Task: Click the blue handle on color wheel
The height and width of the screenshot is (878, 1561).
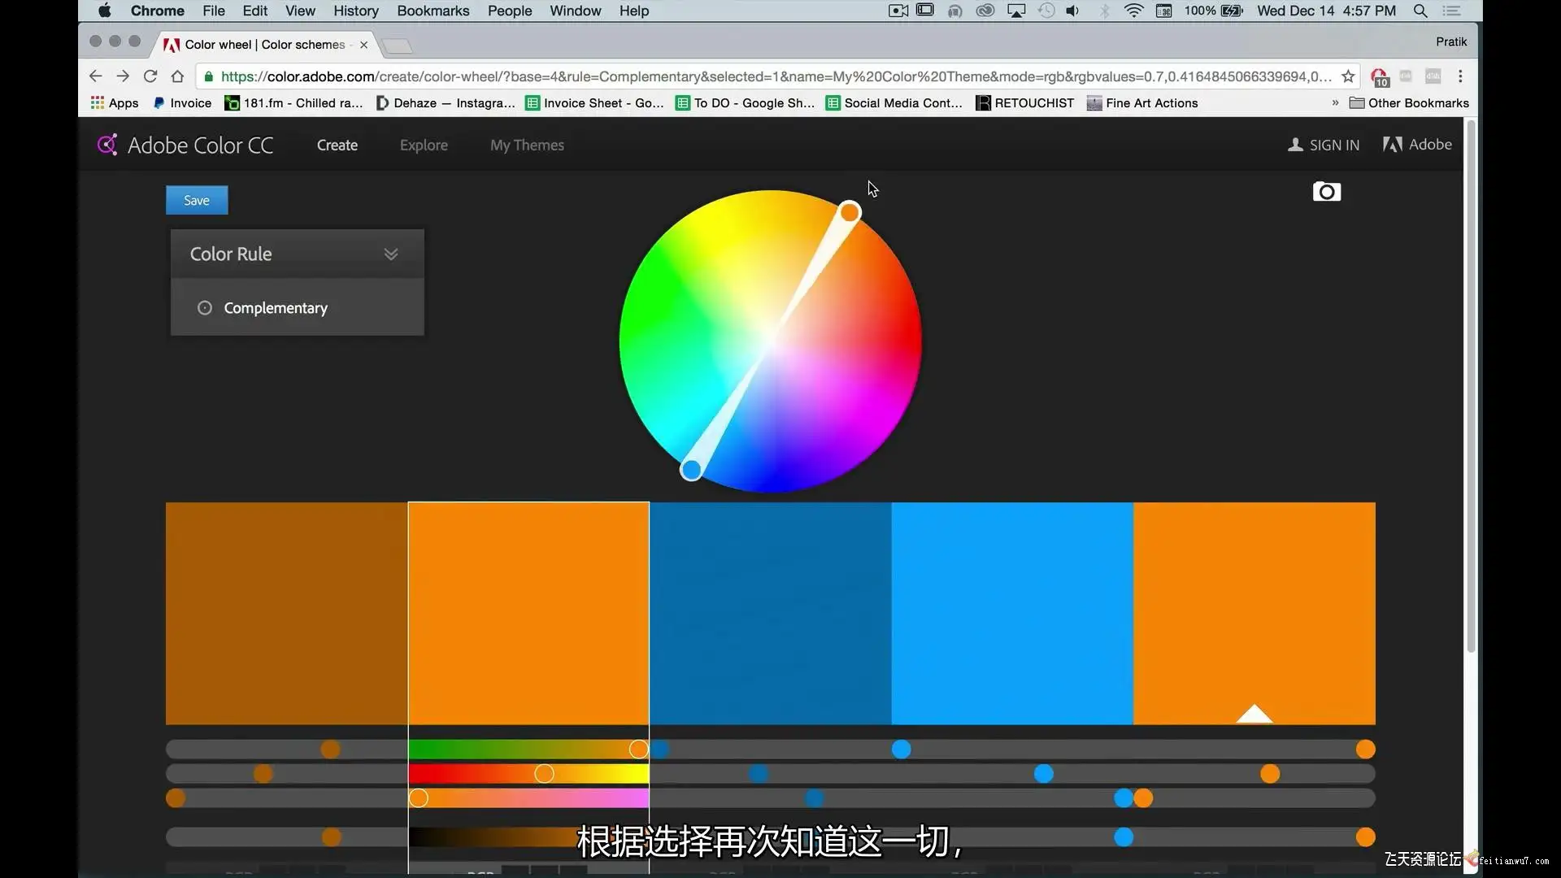Action: point(691,469)
